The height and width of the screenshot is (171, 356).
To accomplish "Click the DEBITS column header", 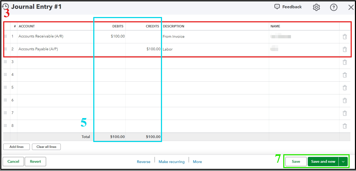I will click(118, 26).
